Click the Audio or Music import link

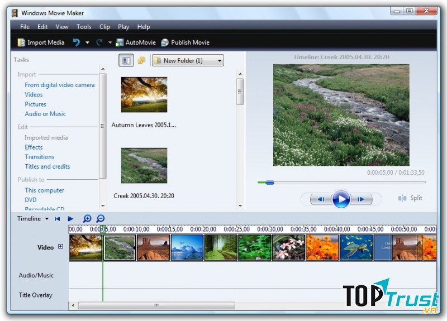pos(45,114)
